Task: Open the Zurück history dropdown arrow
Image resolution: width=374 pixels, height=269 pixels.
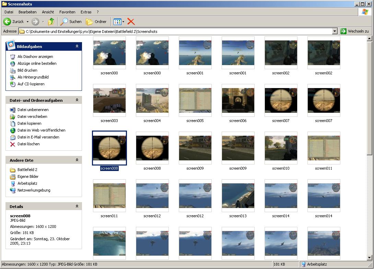Action: (28, 22)
